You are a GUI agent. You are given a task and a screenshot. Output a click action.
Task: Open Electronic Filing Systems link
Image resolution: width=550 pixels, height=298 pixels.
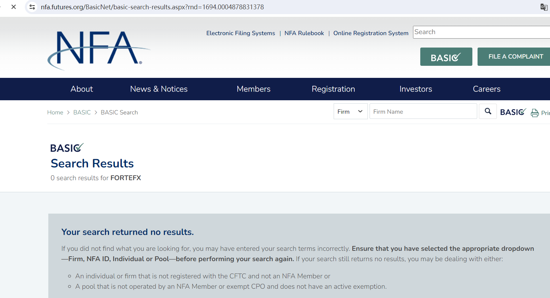[241, 33]
